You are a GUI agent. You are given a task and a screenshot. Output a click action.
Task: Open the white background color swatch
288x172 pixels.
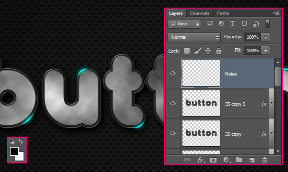coord(21,158)
